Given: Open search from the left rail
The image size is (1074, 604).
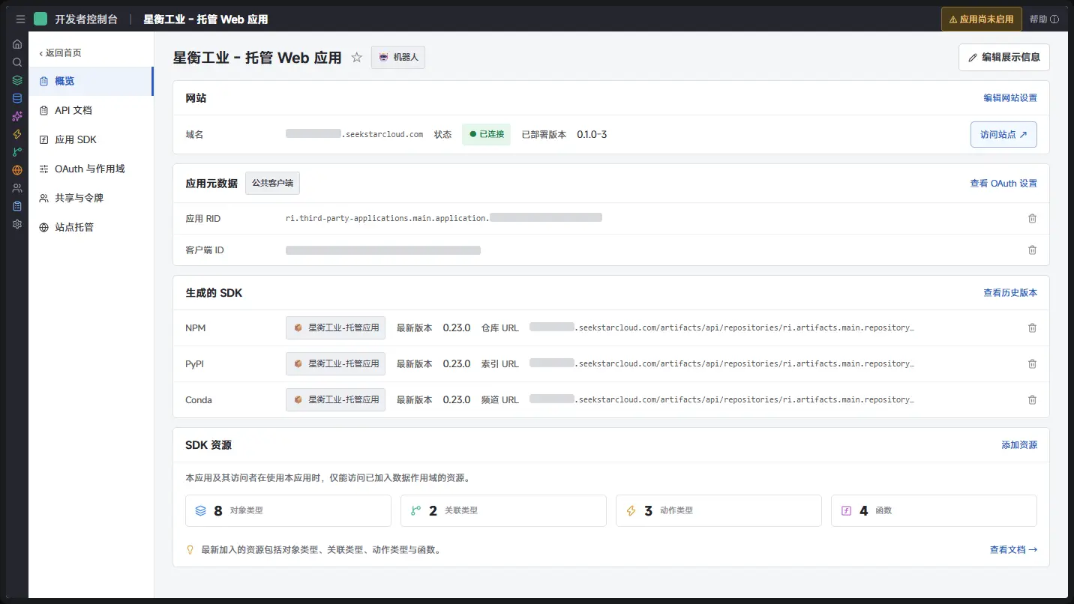Looking at the screenshot, I should click(17, 62).
